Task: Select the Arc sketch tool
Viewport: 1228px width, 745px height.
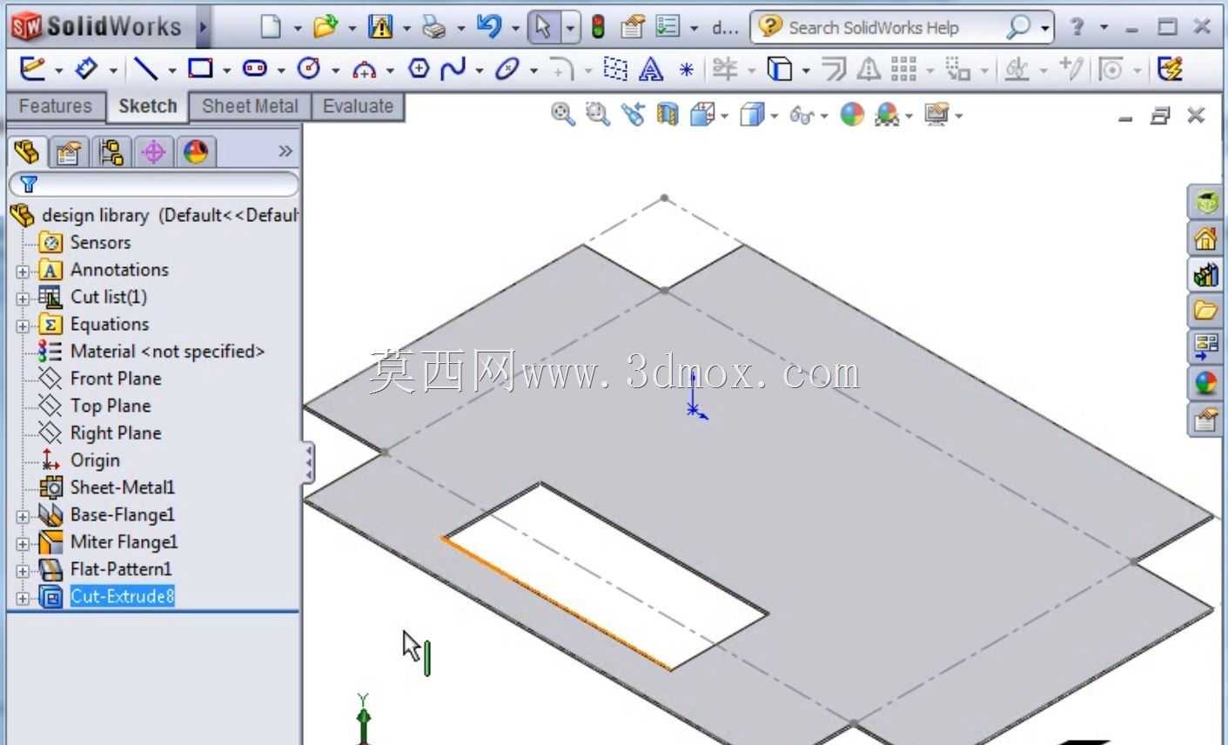Action: point(364,69)
